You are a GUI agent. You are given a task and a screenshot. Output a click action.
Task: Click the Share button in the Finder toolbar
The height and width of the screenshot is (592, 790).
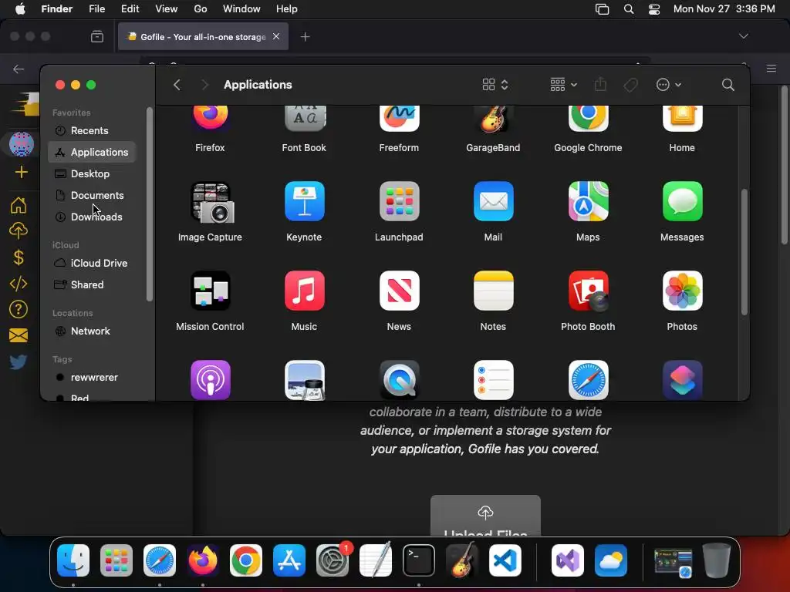[600, 84]
